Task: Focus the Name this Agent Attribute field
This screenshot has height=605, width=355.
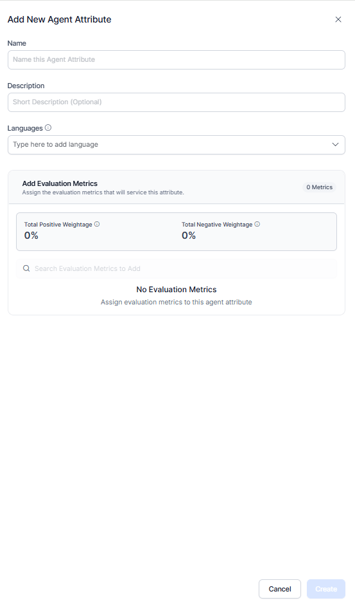Action: click(177, 60)
